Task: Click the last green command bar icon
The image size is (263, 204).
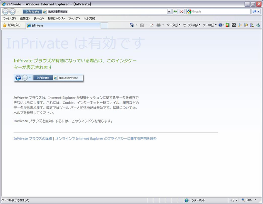Action: 258,25
